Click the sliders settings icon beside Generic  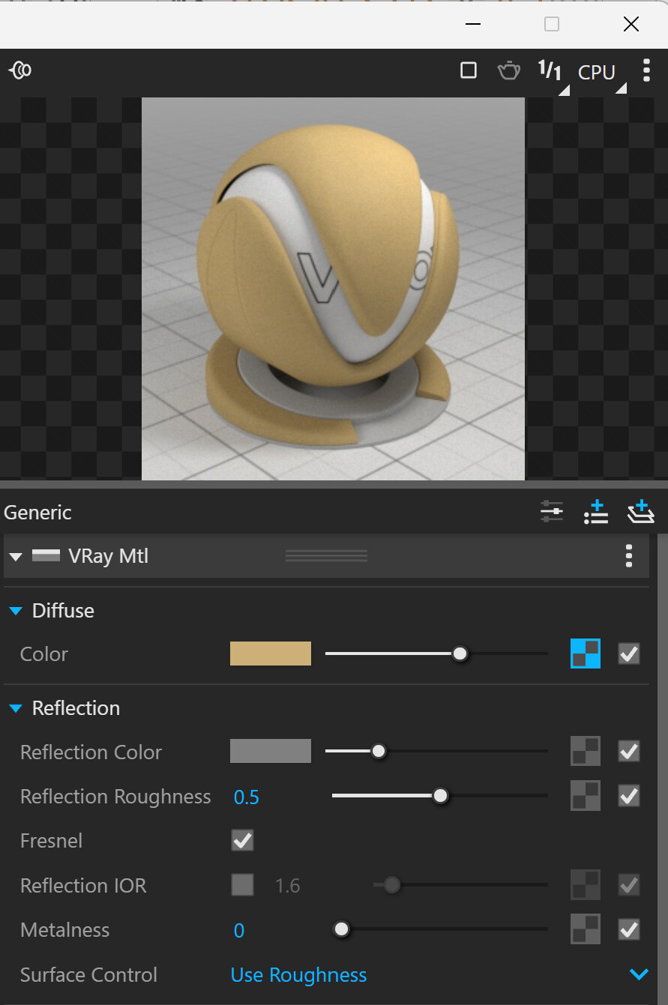[x=552, y=512]
